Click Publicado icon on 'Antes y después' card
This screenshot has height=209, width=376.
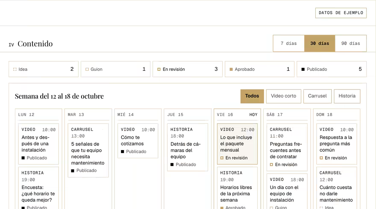click(x=23, y=158)
